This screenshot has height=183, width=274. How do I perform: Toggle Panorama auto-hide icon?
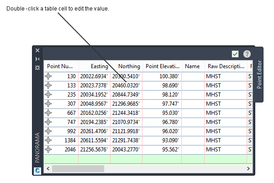[37, 59]
